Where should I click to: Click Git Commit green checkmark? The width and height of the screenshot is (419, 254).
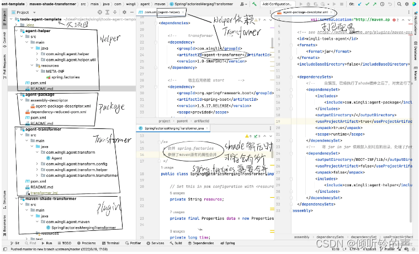(368, 4)
